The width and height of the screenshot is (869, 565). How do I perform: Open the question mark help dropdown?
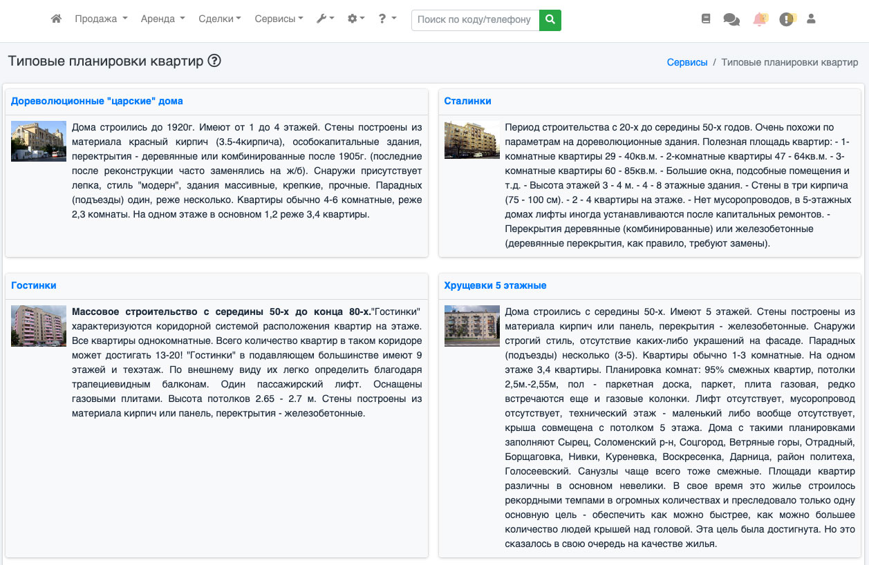387,19
